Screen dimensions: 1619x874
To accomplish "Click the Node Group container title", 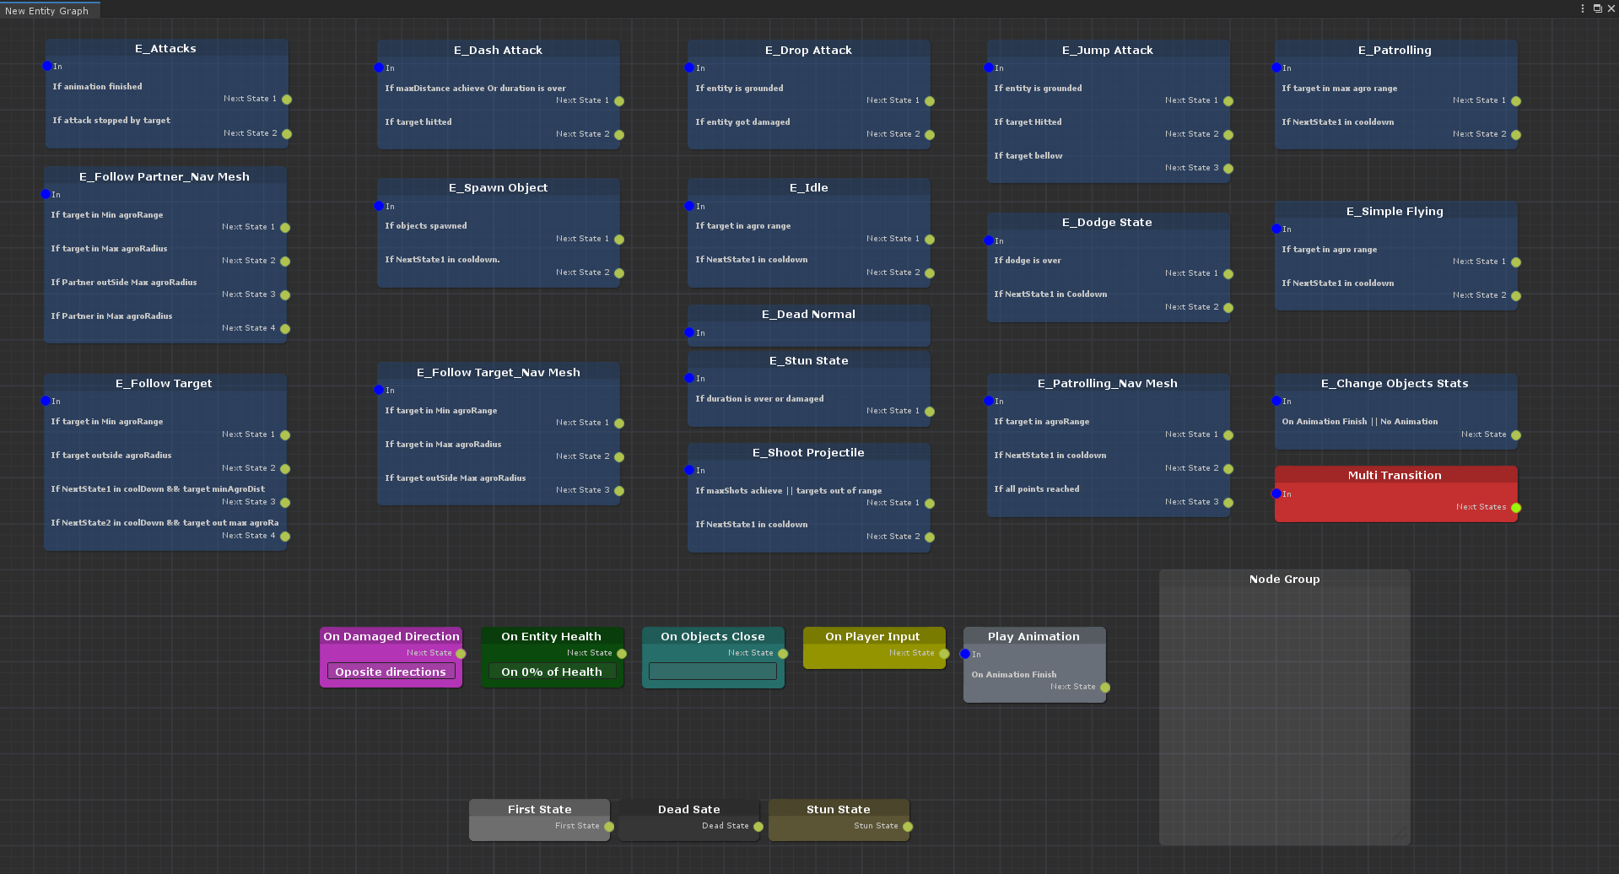I will 1284,579.
